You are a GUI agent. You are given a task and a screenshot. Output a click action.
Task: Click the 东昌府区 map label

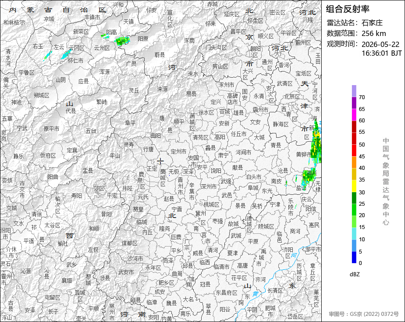tap(227, 293)
